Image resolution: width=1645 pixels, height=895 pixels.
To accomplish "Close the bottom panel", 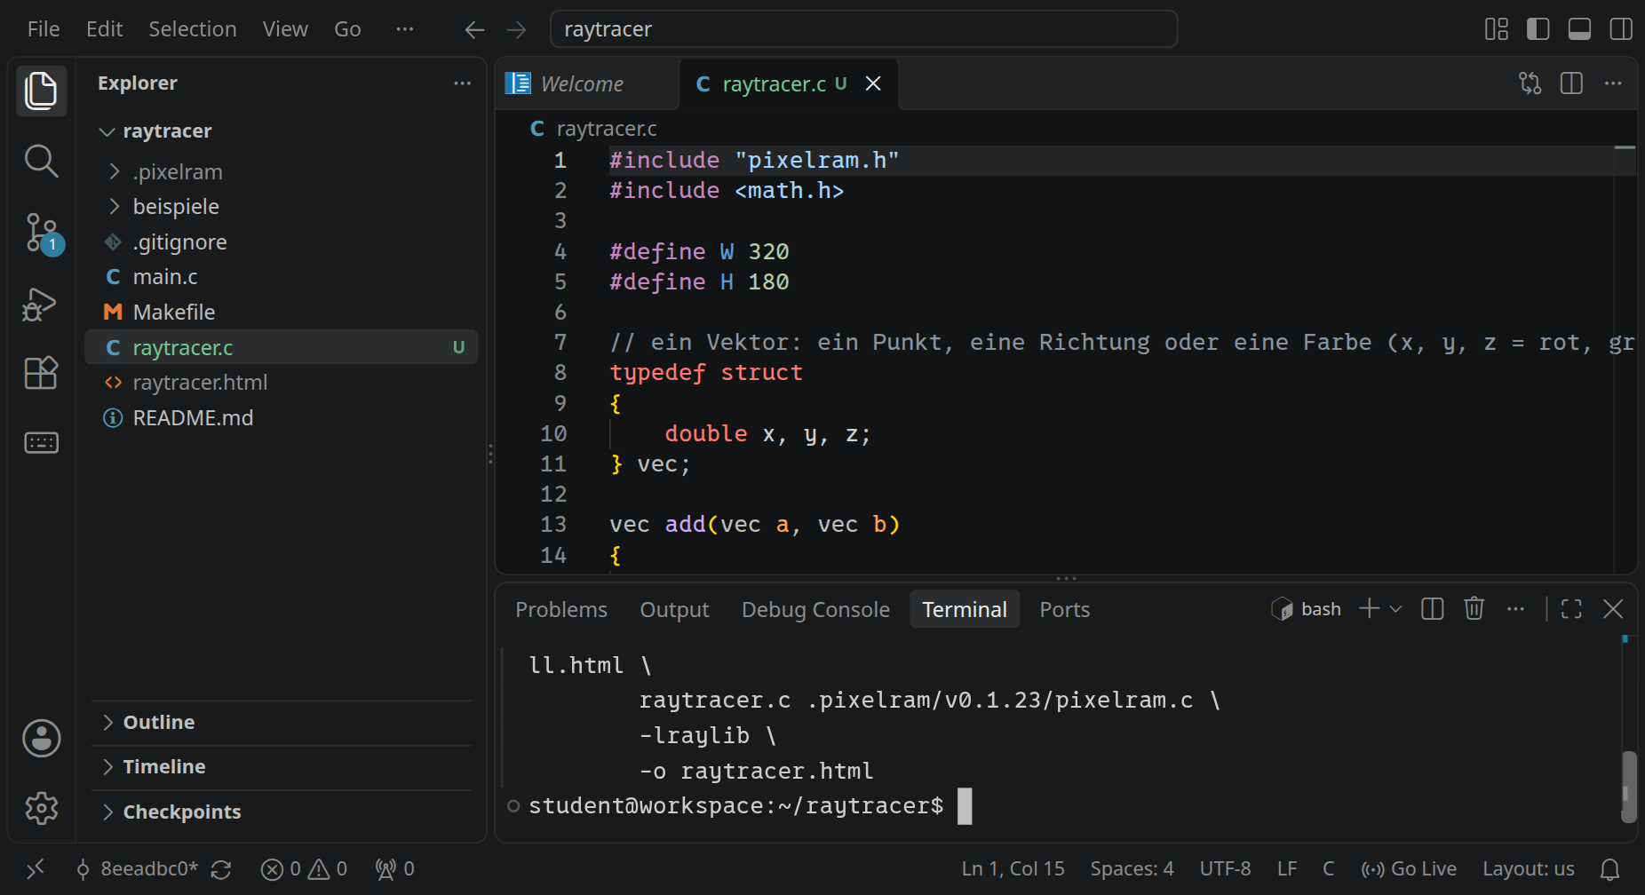I will [x=1613, y=608].
